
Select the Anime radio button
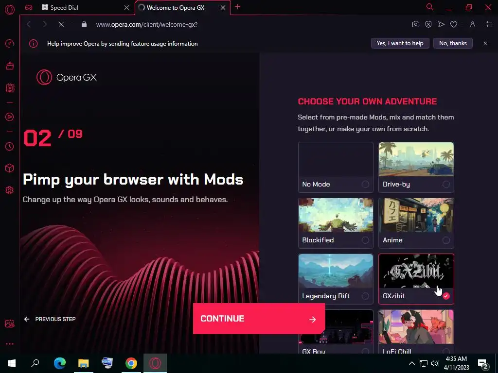[x=446, y=240]
